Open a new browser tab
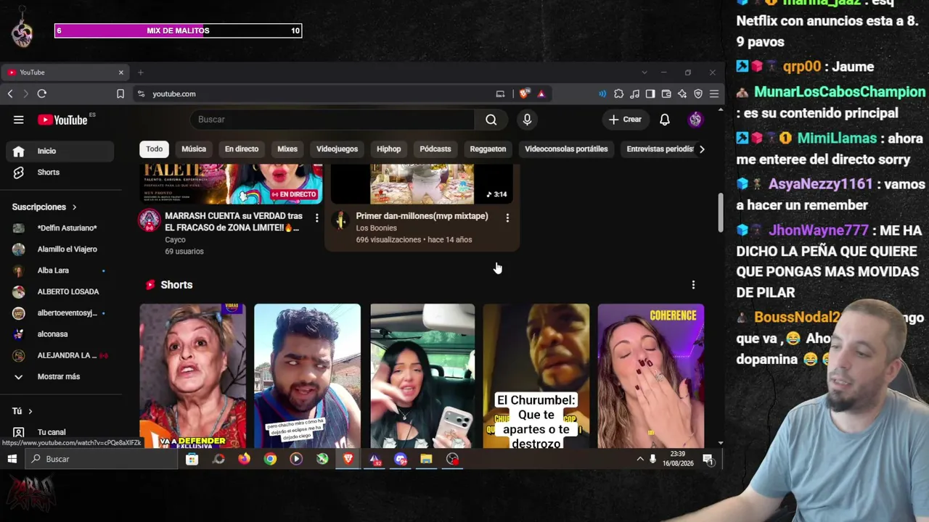 tap(141, 72)
